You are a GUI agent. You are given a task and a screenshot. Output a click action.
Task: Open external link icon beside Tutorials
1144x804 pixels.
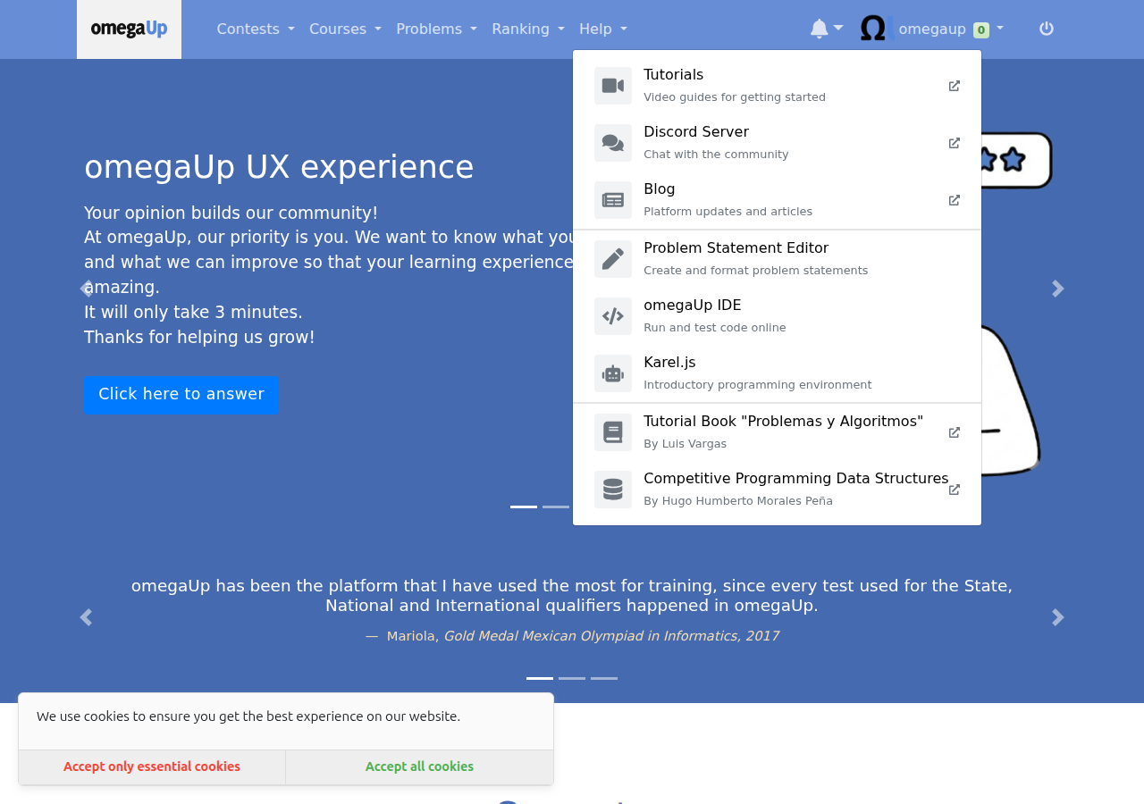tap(955, 86)
